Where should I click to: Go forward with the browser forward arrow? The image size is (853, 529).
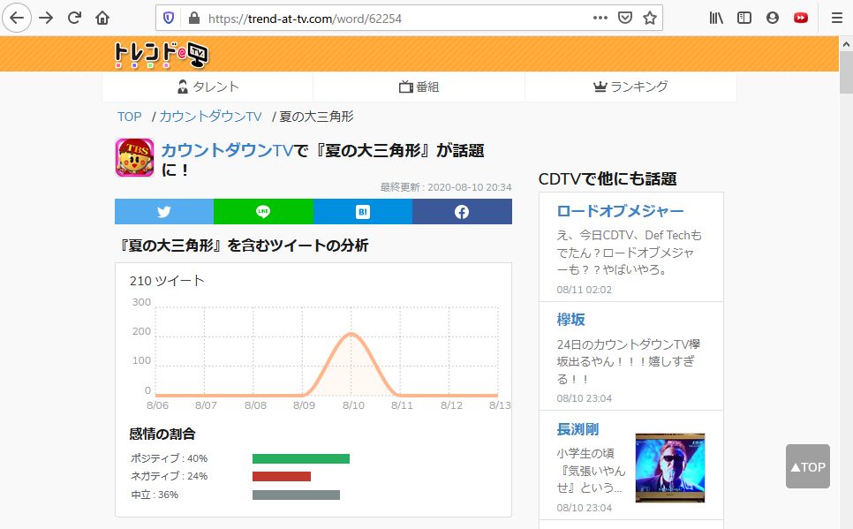[46, 18]
